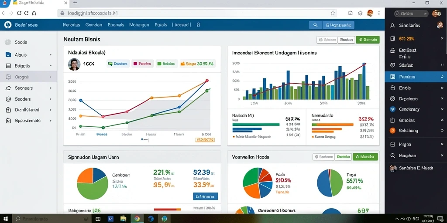Open the Gemdan navigation tab
The width and height of the screenshot is (447, 223).
coord(93,25)
